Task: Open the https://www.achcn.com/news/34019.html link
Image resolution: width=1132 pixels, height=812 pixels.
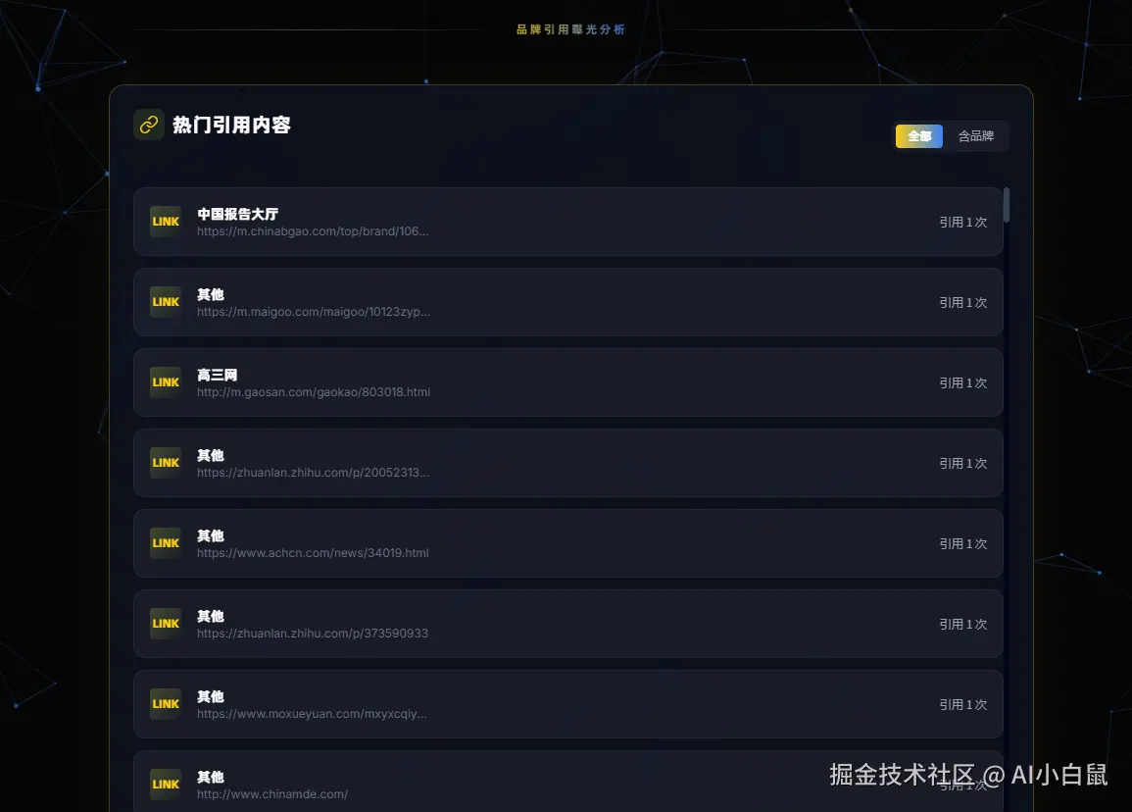Action: [x=313, y=553]
